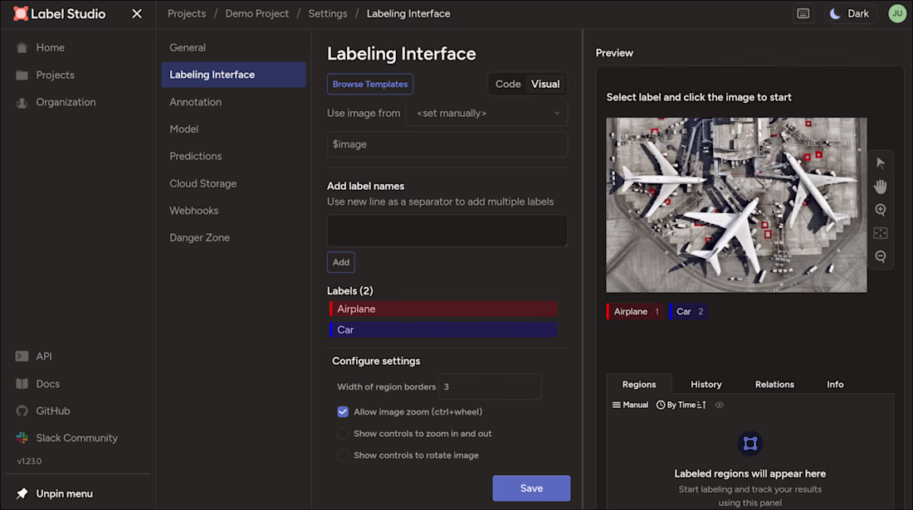Enable Show controls to rotate image
The image size is (913, 510).
pos(342,455)
